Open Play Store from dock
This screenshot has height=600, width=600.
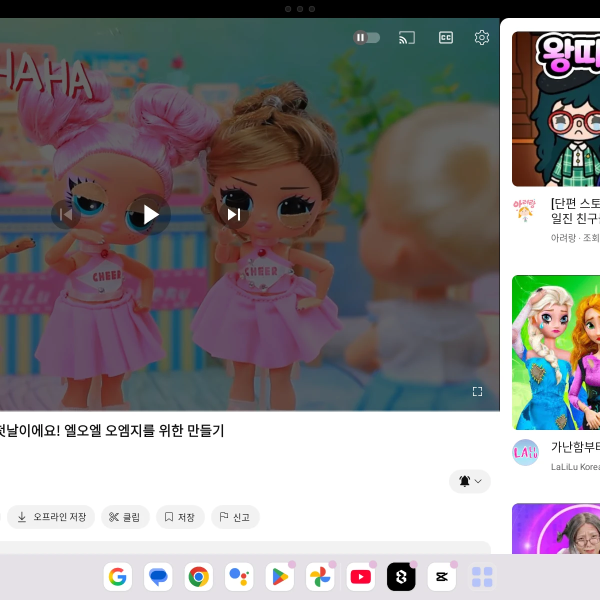coord(279,576)
